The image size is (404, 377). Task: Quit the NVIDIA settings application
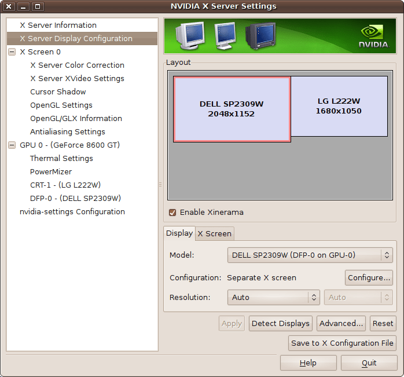[x=369, y=363]
